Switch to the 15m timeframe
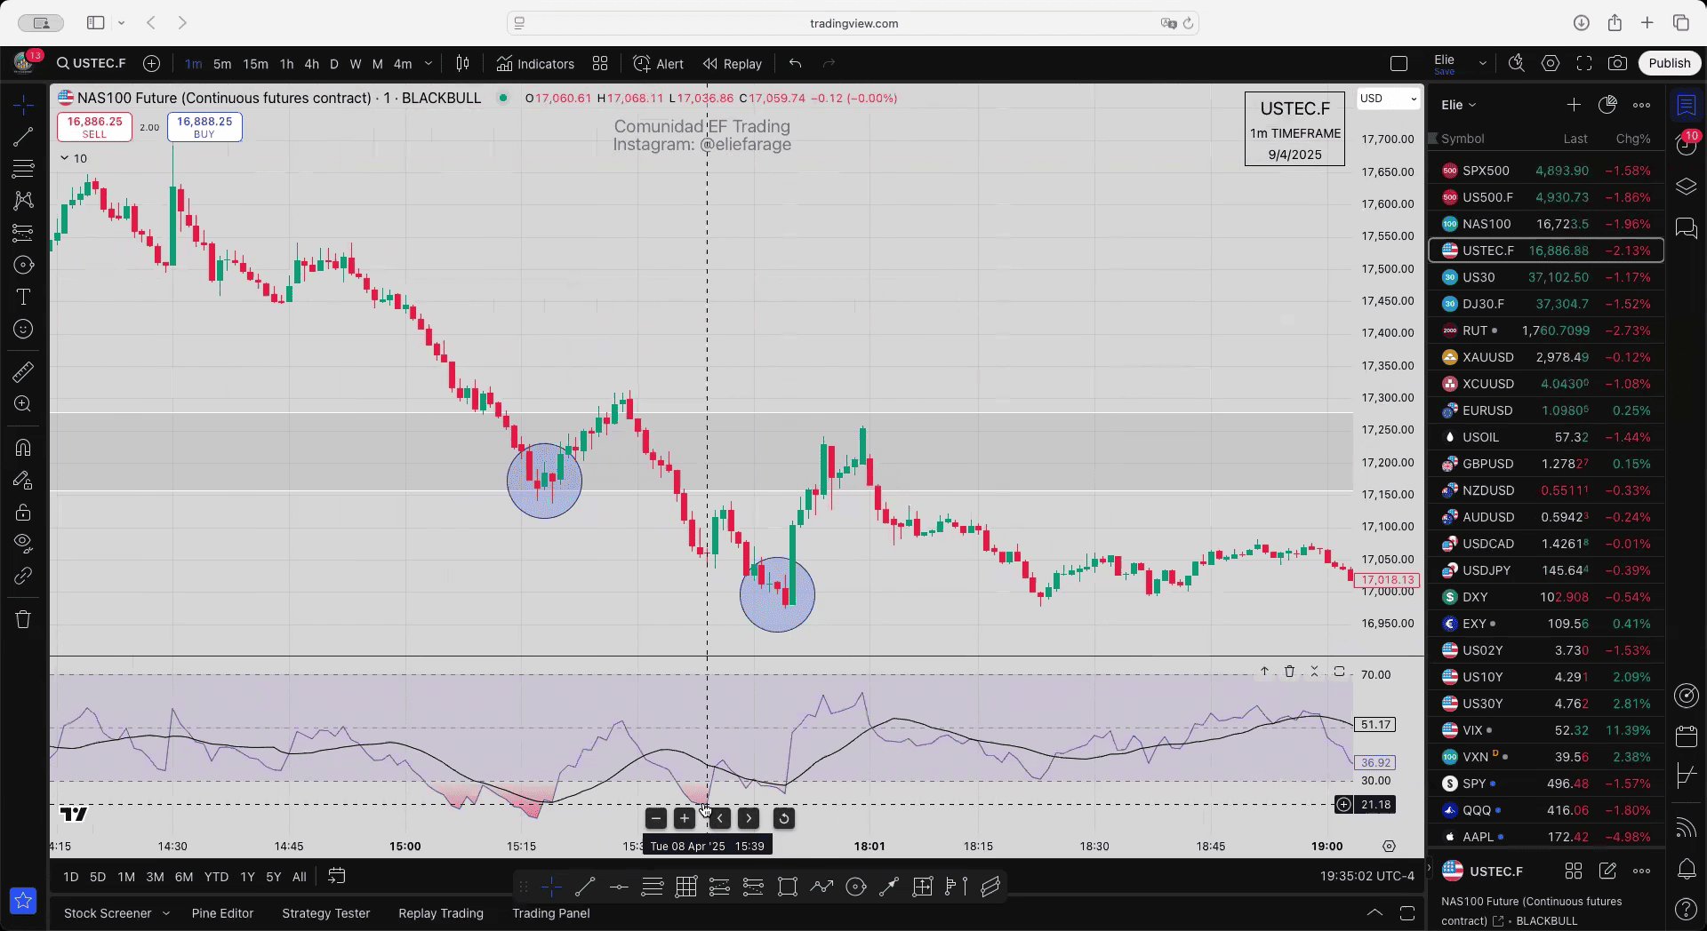The height and width of the screenshot is (931, 1707). click(x=255, y=64)
